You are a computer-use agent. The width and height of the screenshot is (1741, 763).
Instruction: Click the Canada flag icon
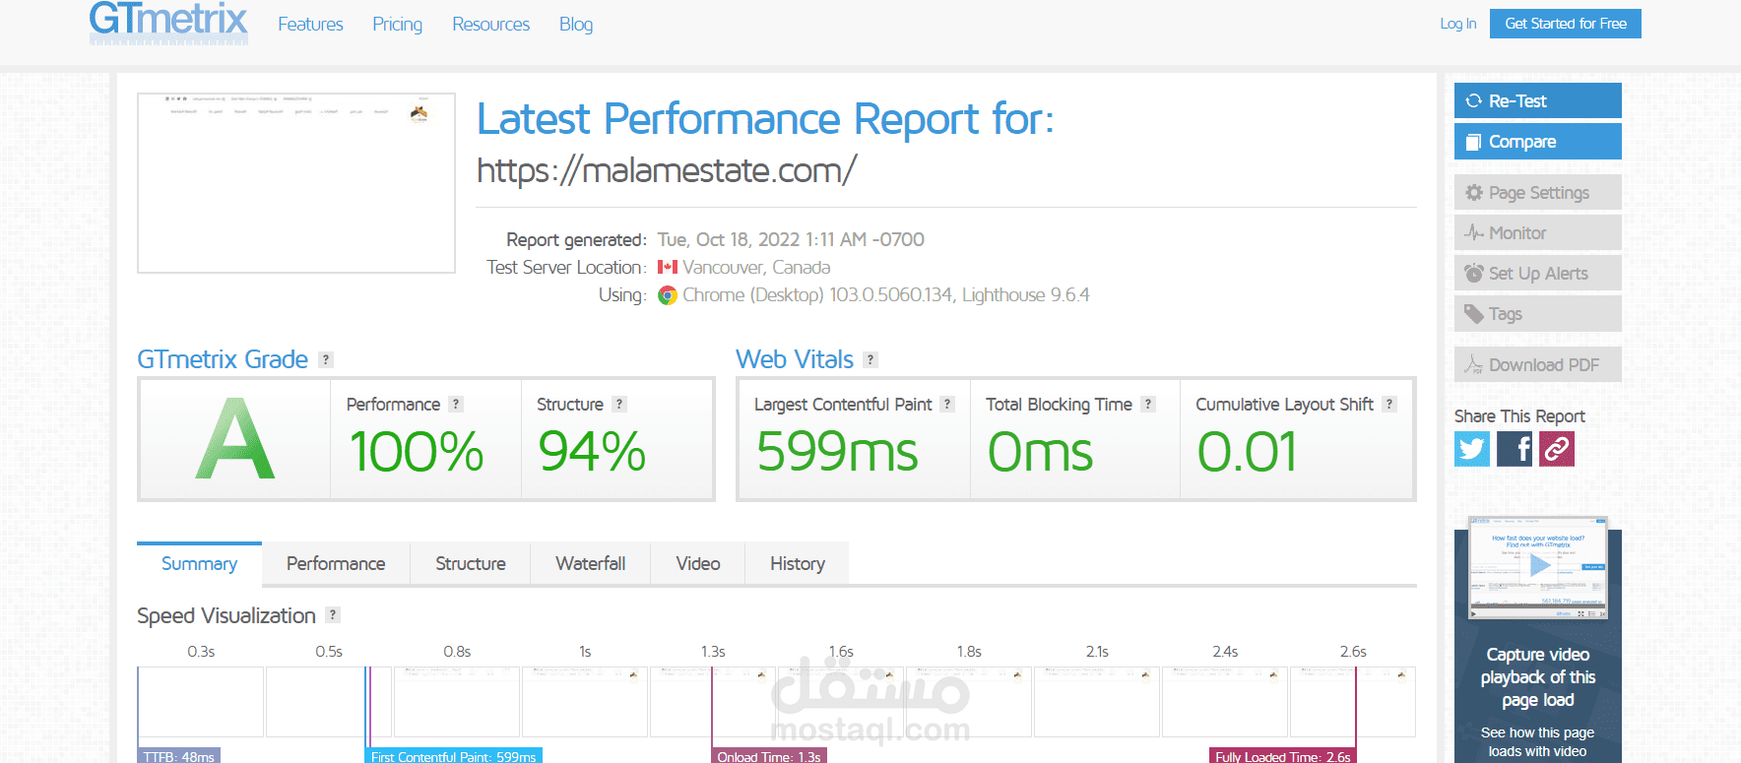point(668,267)
